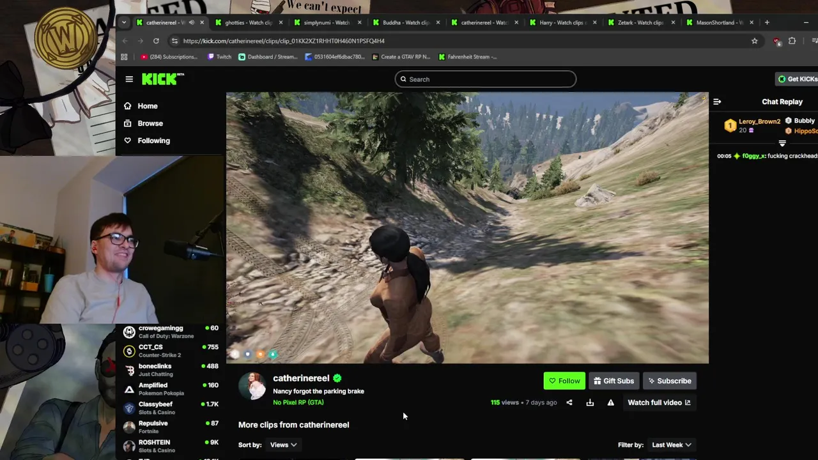Expand the chat pinned section toggle
Screen dimensions: 818x460
click(x=782, y=143)
